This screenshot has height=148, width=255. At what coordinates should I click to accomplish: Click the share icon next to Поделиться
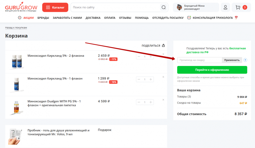point(163,46)
